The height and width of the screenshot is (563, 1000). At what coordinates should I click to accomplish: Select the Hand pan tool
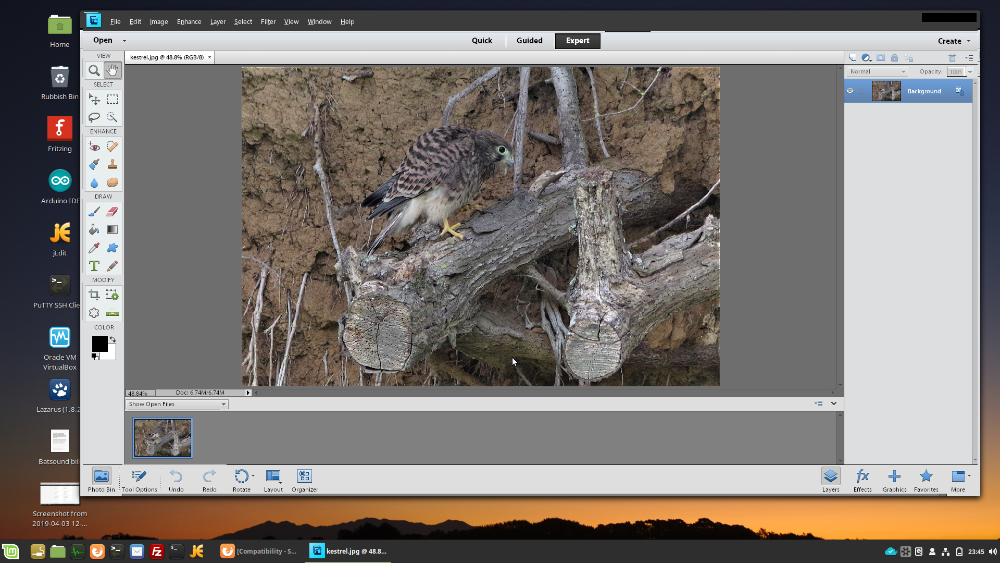pos(112,69)
